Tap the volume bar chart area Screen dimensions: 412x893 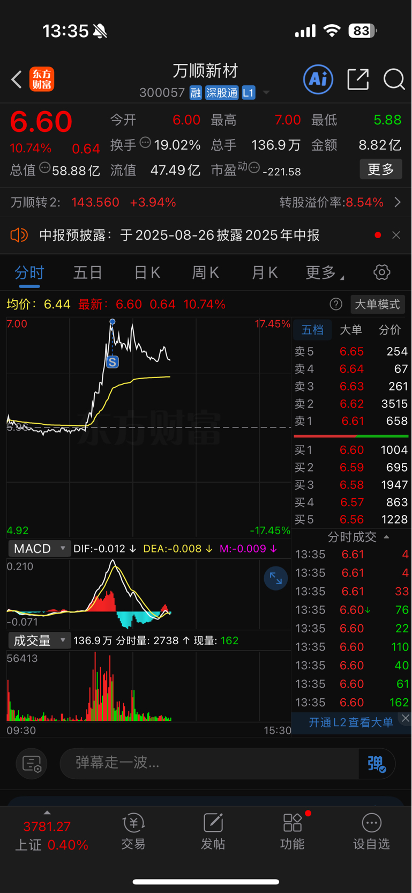click(x=148, y=687)
